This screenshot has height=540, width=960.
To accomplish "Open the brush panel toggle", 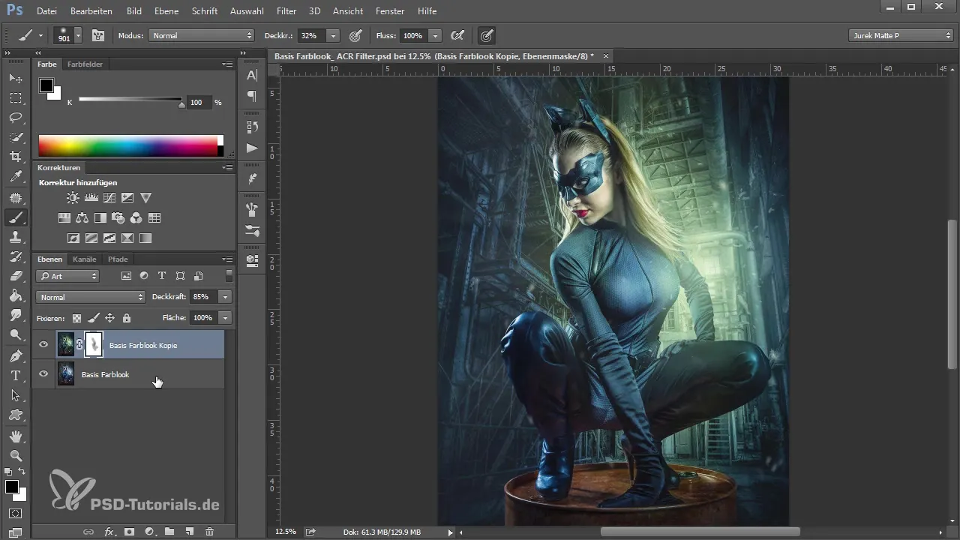I will 98,35.
